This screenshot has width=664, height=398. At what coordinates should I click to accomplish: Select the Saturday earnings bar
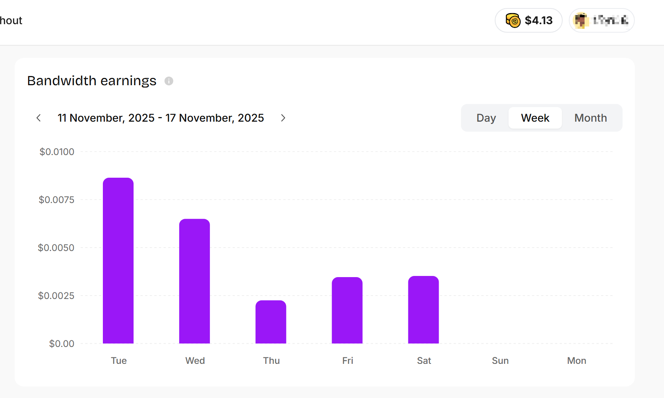pos(423,310)
